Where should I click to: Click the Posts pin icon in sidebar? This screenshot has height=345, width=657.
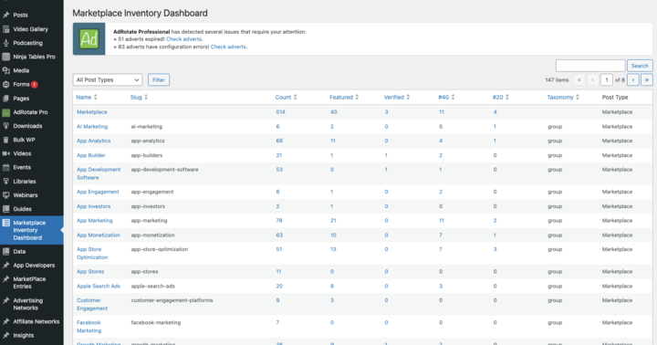5,16
